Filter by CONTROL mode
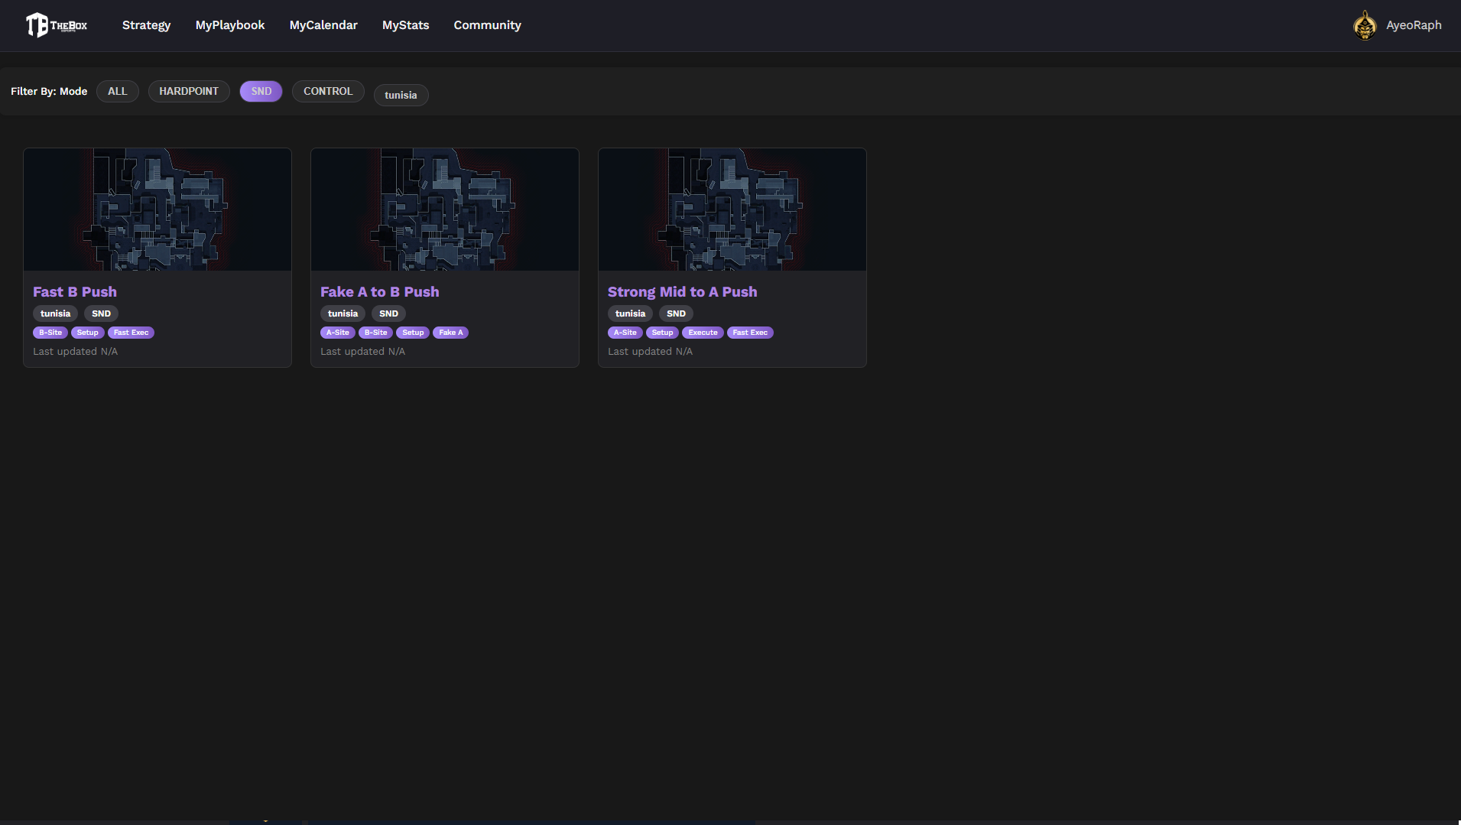This screenshot has height=825, width=1461. pyautogui.click(x=328, y=91)
